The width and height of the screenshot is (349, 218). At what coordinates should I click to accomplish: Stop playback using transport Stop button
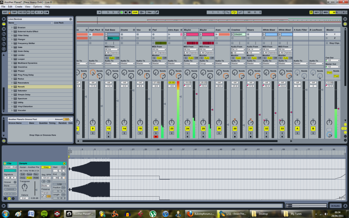click(126, 13)
